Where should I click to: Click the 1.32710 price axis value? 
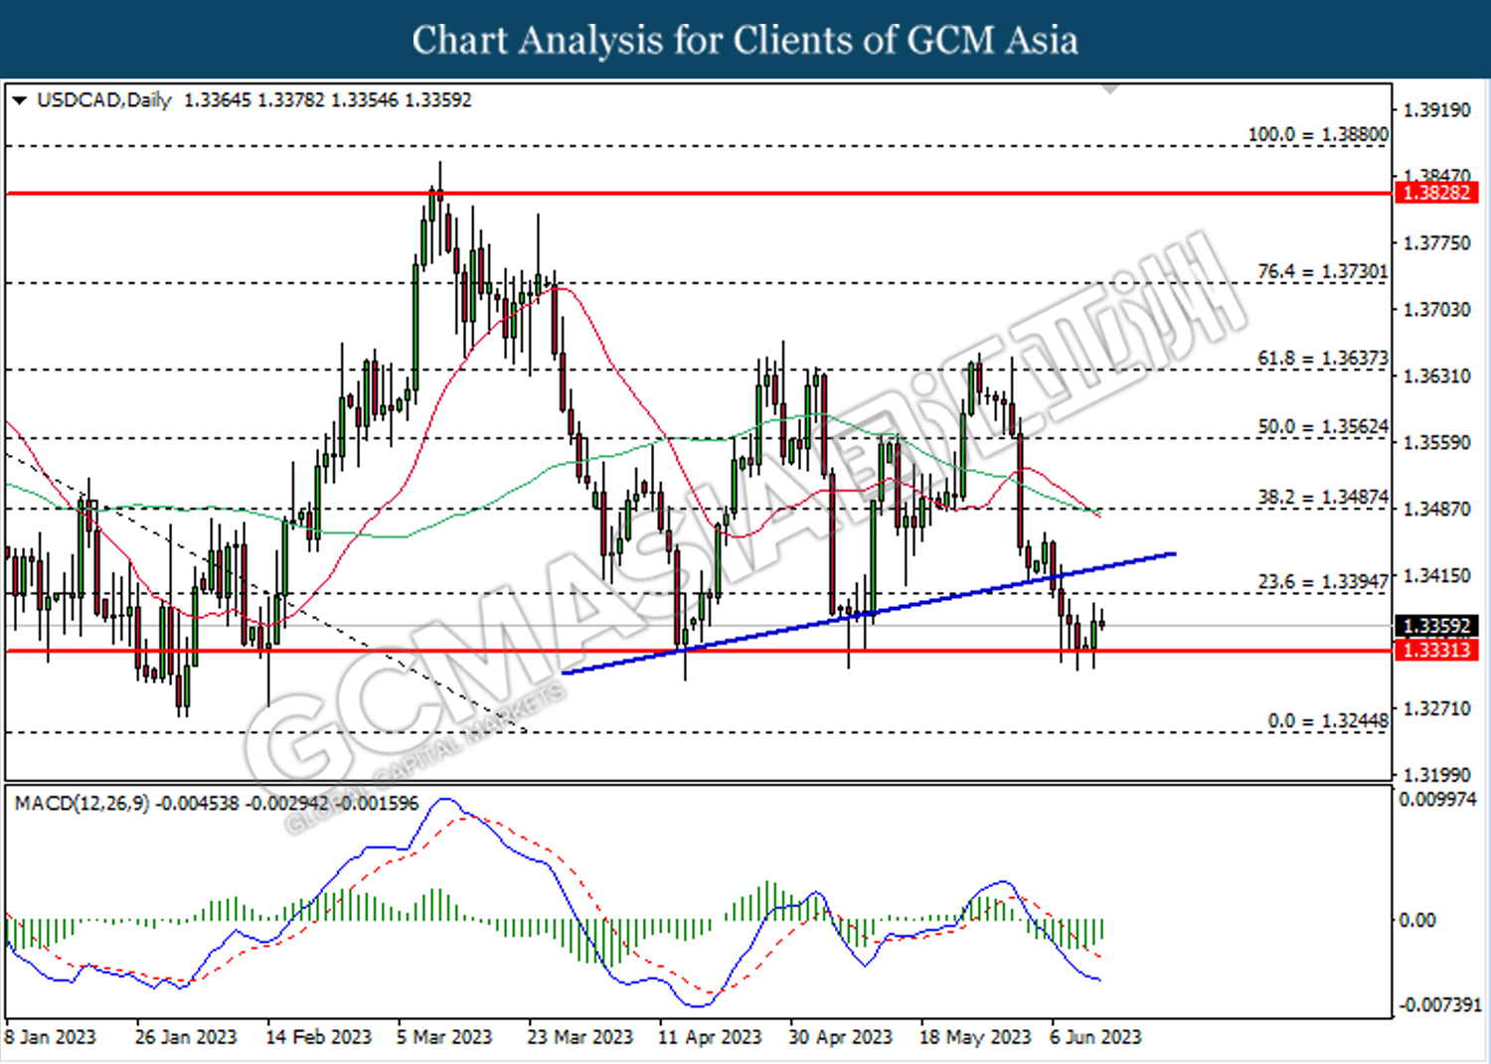[x=1436, y=709]
